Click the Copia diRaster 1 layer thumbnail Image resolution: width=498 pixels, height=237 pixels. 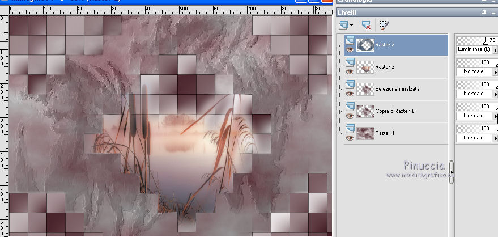(365, 111)
